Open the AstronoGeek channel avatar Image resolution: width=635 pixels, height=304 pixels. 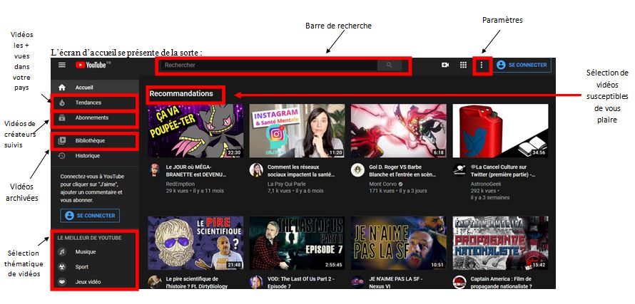coord(459,170)
